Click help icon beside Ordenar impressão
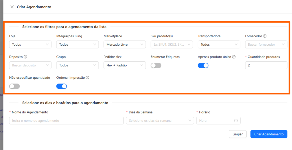This screenshot has height=150, width=292. tap(88, 78)
